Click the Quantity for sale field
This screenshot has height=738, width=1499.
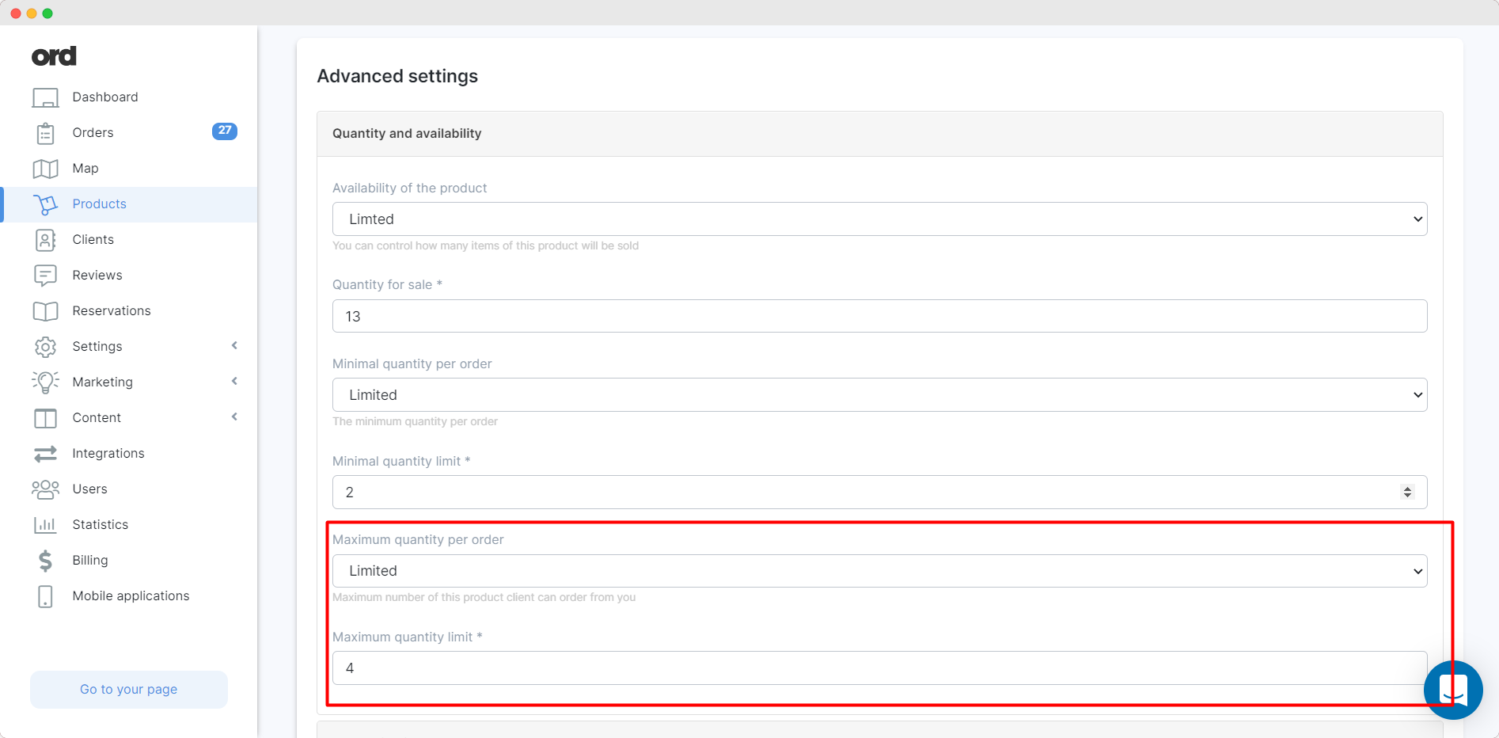[879, 316]
